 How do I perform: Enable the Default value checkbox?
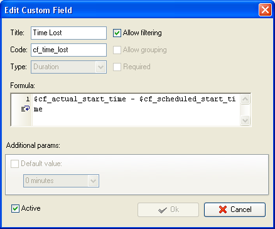point(14,164)
